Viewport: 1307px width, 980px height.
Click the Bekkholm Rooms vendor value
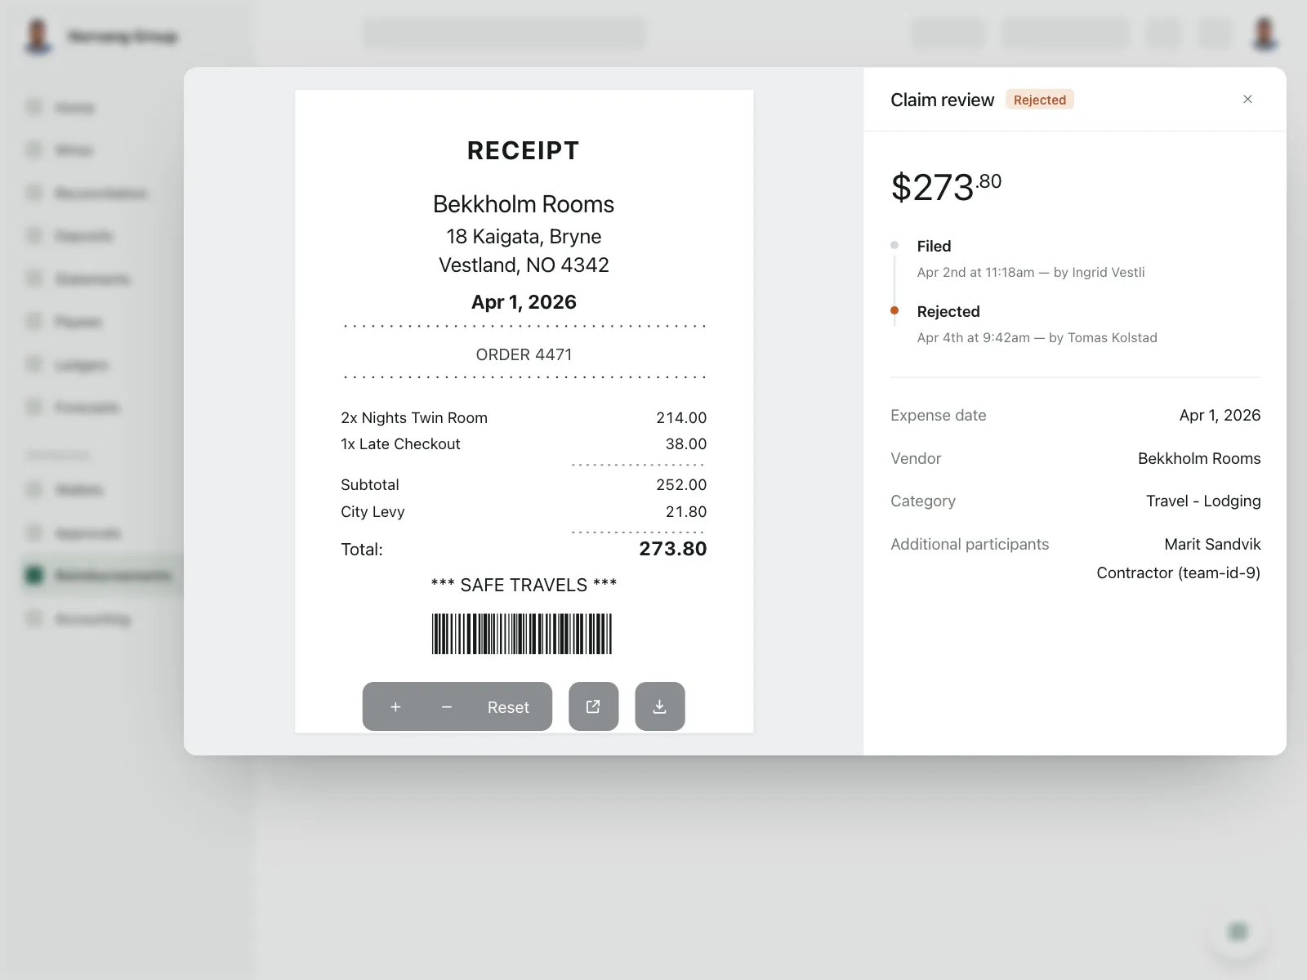click(1199, 458)
